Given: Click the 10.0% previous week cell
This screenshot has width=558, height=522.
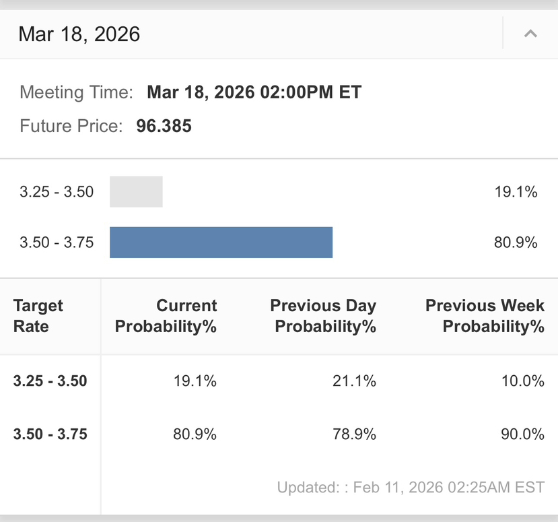Looking at the screenshot, I should point(522,381).
